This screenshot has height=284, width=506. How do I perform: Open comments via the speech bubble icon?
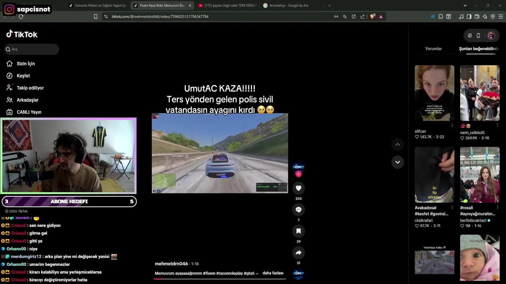(298, 209)
